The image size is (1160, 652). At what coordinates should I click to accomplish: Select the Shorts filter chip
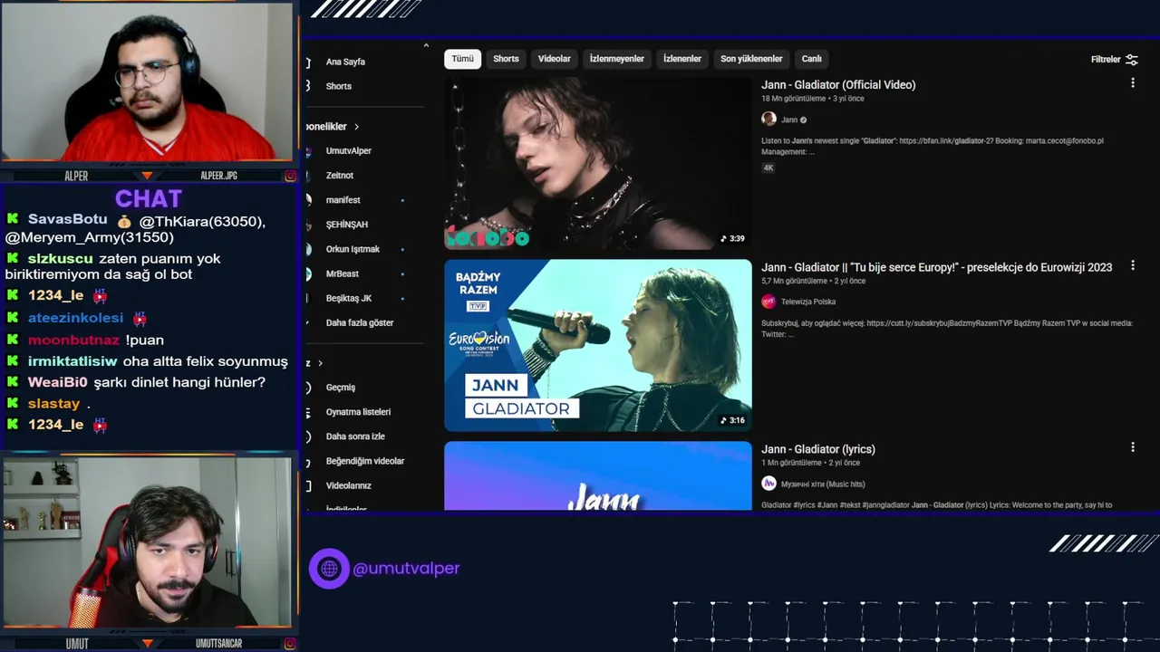tap(506, 59)
